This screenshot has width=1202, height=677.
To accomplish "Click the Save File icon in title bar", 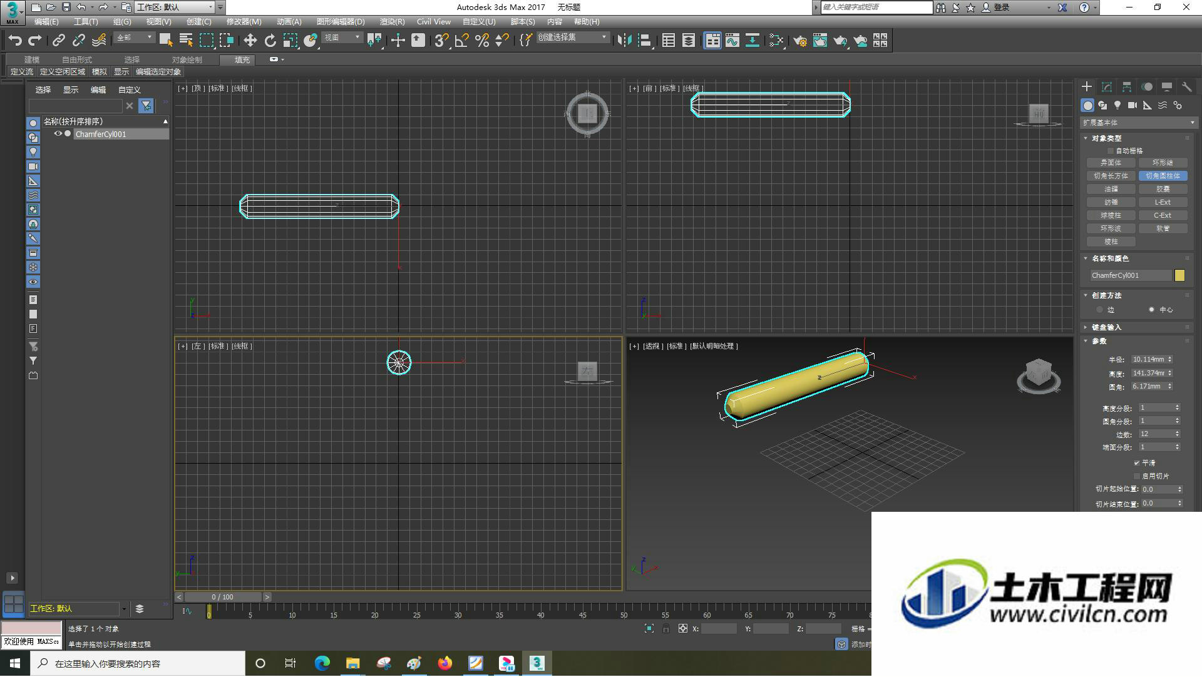I will point(66,8).
